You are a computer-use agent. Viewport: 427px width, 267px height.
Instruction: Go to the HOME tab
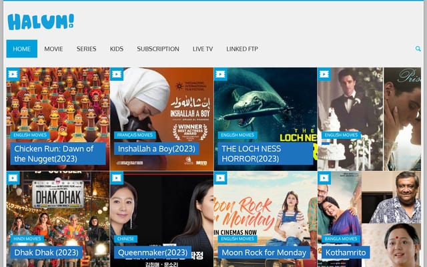click(x=22, y=49)
